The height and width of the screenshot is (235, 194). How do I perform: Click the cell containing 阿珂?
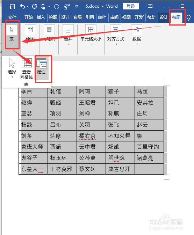[x=91, y=91]
